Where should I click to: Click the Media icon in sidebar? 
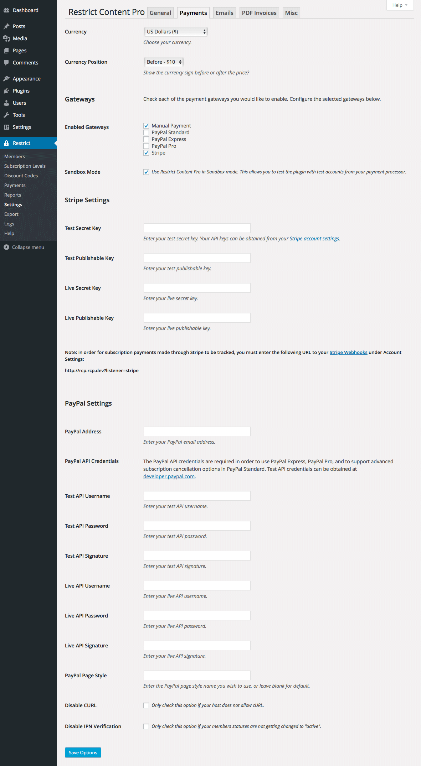(x=6, y=38)
